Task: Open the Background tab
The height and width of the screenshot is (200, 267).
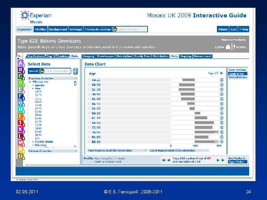Action: pyautogui.click(x=58, y=29)
